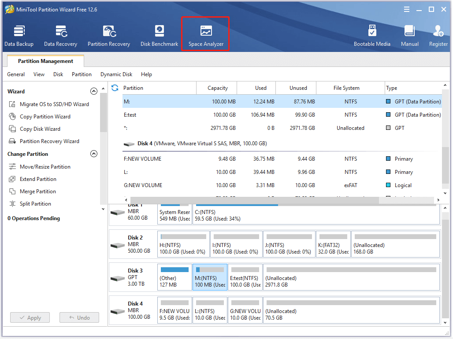This screenshot has height=339, width=453.
Task: Click the partition list horizontal scrollbar
Action: click(x=254, y=200)
